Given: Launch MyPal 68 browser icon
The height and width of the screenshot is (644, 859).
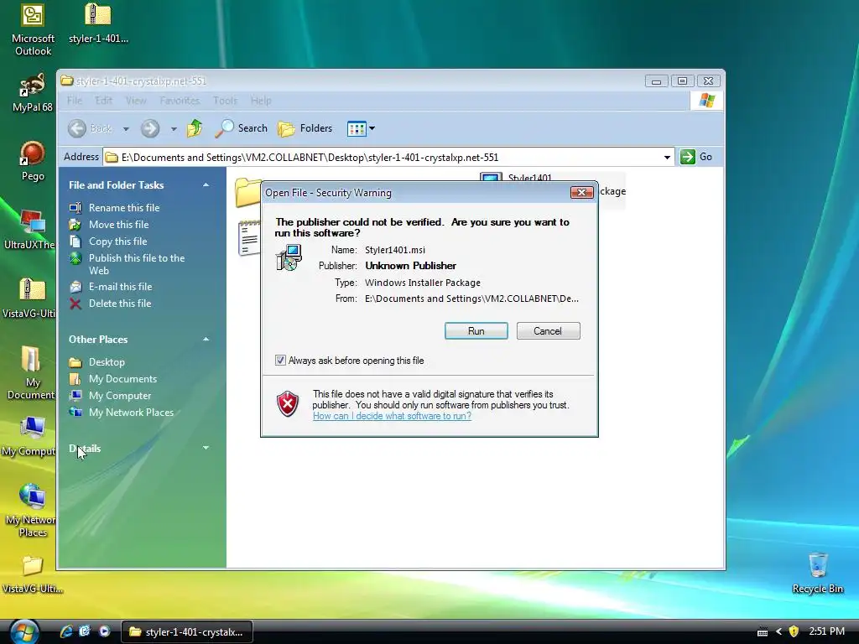Looking at the screenshot, I should point(33,93).
